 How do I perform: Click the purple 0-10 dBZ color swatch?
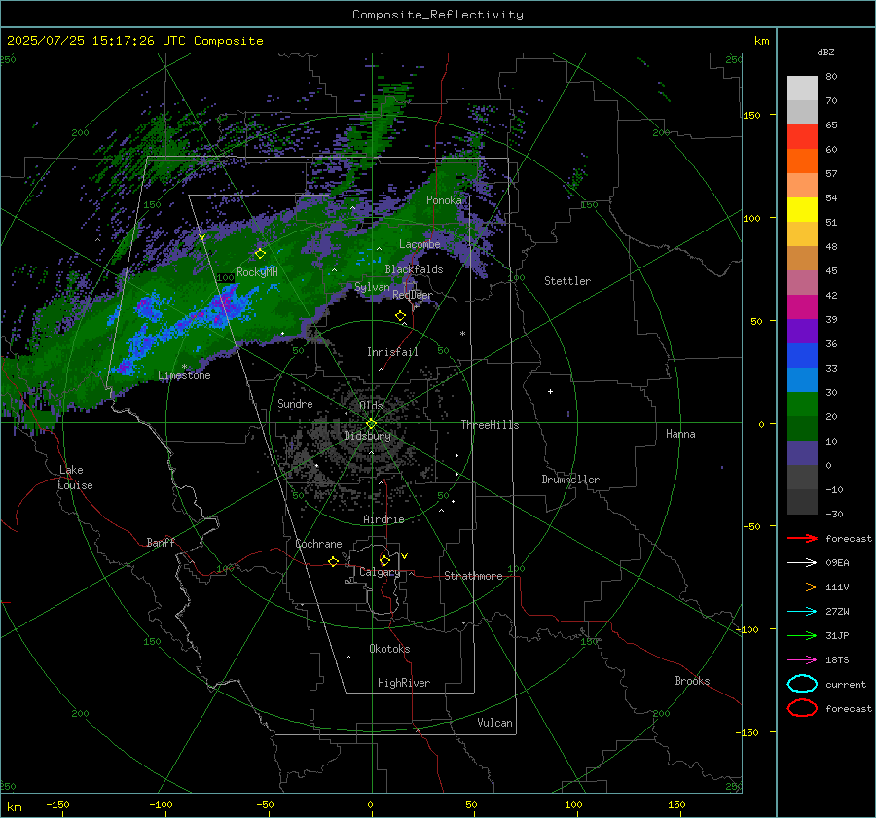(802, 453)
